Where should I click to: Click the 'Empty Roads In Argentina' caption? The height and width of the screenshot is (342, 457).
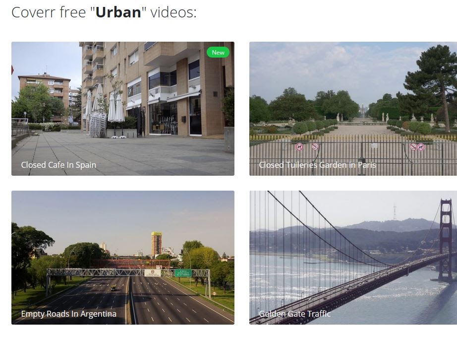coord(69,314)
